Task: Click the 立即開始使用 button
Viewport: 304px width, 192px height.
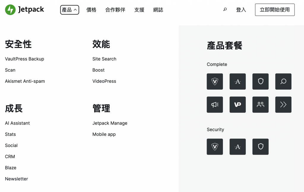Action: (275, 10)
